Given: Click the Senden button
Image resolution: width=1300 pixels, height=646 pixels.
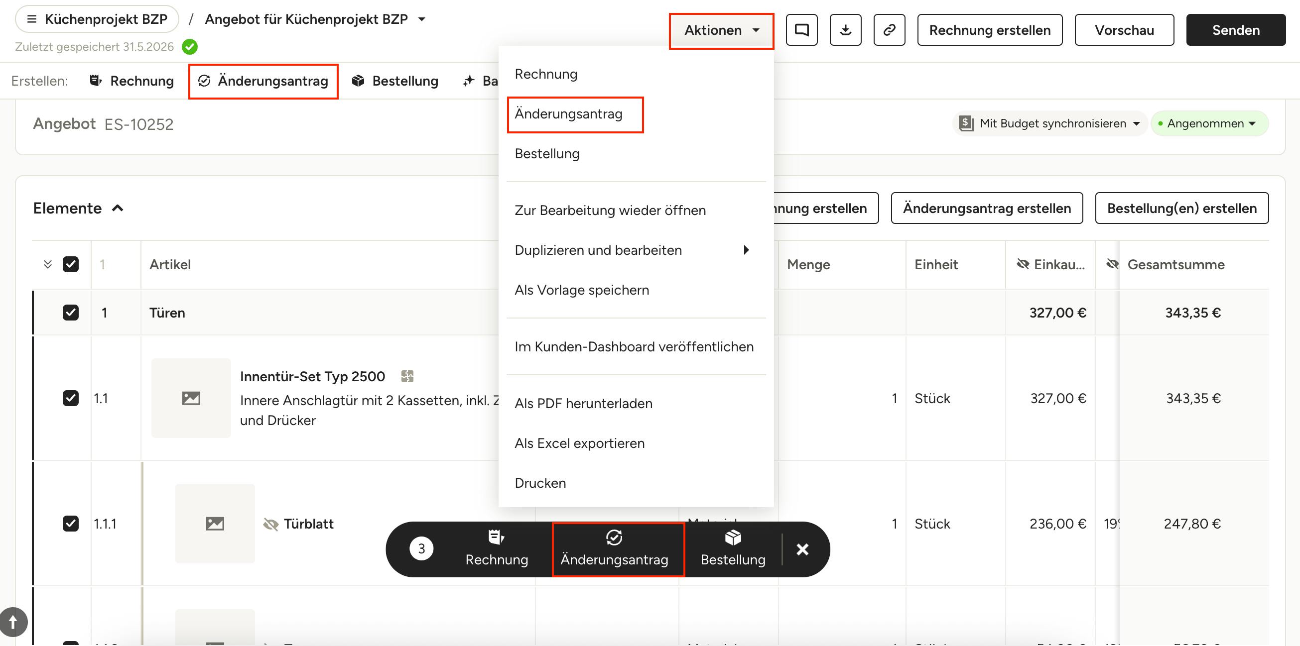Looking at the screenshot, I should point(1236,30).
